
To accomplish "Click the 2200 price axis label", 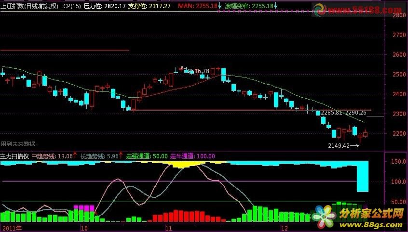I will [399, 133].
